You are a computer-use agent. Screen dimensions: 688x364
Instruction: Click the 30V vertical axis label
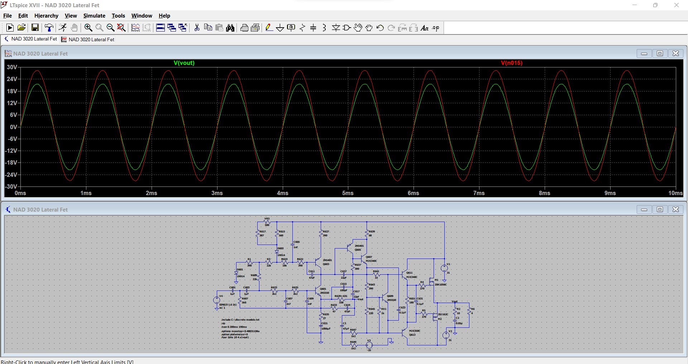click(12, 67)
